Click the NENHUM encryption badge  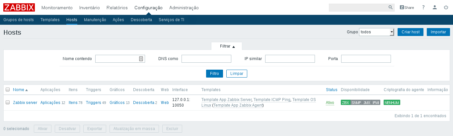tap(392, 103)
